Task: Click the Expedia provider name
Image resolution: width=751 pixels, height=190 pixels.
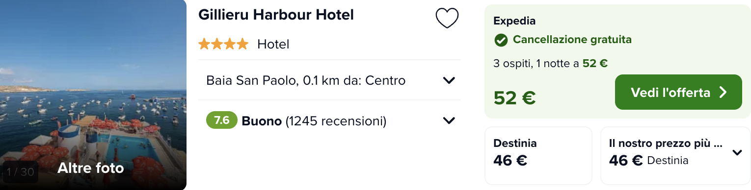Action: [x=514, y=21]
